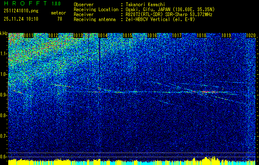This screenshot has height=165, width=259.
Task: Click the 1015 time marker
Action: pyautogui.click(x=128, y=35)
